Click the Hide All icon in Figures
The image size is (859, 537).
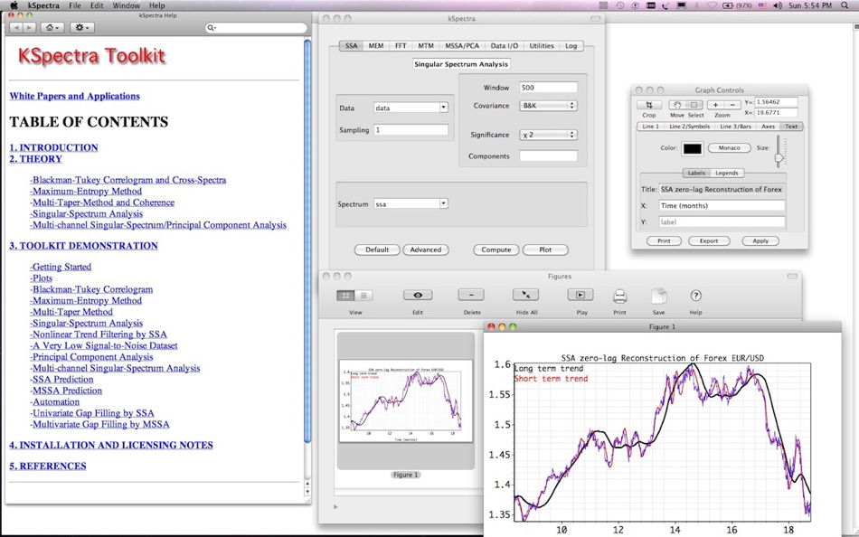(526, 295)
